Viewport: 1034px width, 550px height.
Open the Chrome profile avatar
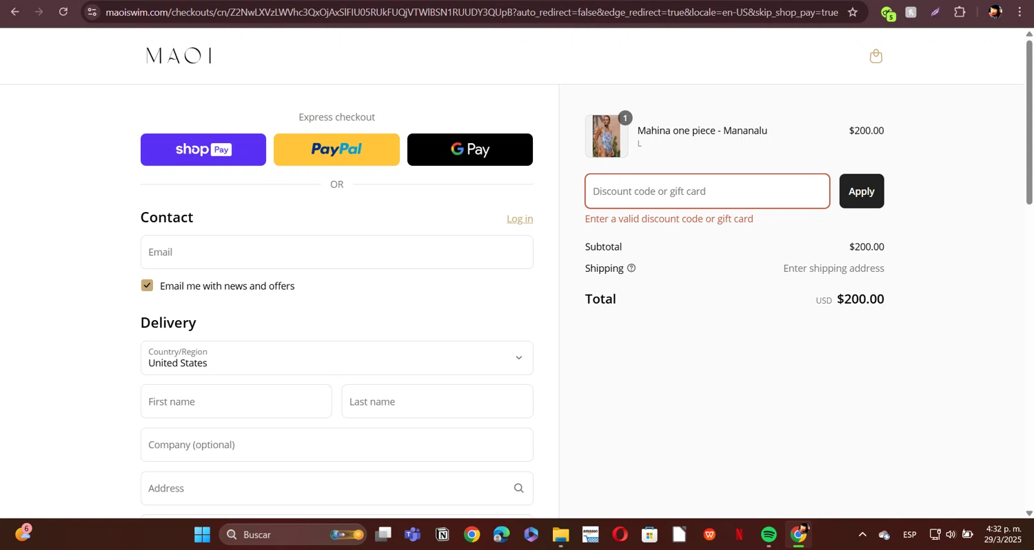tap(995, 12)
